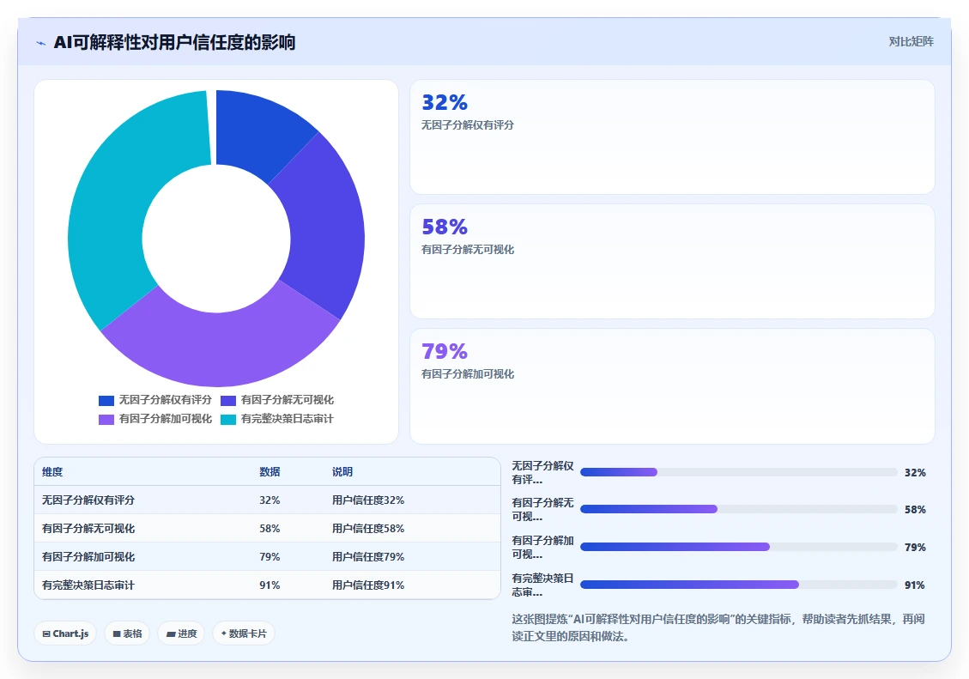Select the 79% data card

tap(672, 386)
